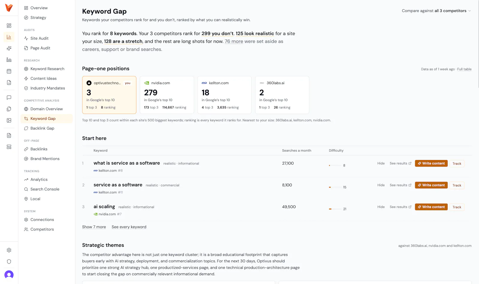The image size is (479, 284).
Task: Click the settings gear icon at bottom left
Action: 9,250
